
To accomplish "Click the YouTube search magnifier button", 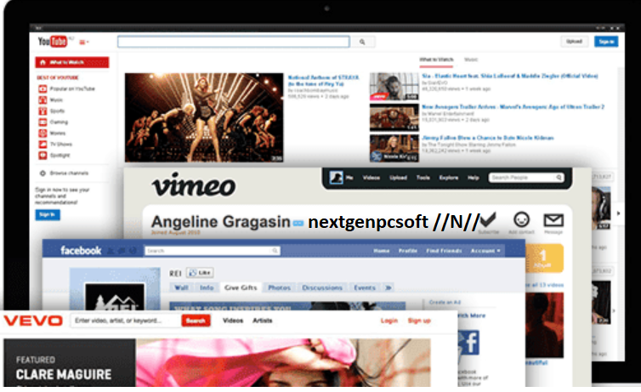I will [363, 42].
